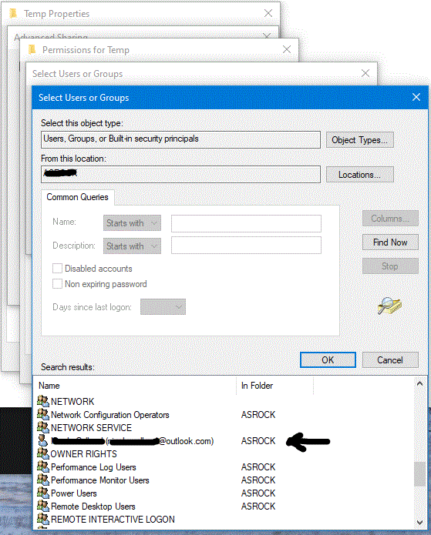The height and width of the screenshot is (535, 431).
Task: Select Performance Monitor Users in results
Action: click(x=100, y=480)
